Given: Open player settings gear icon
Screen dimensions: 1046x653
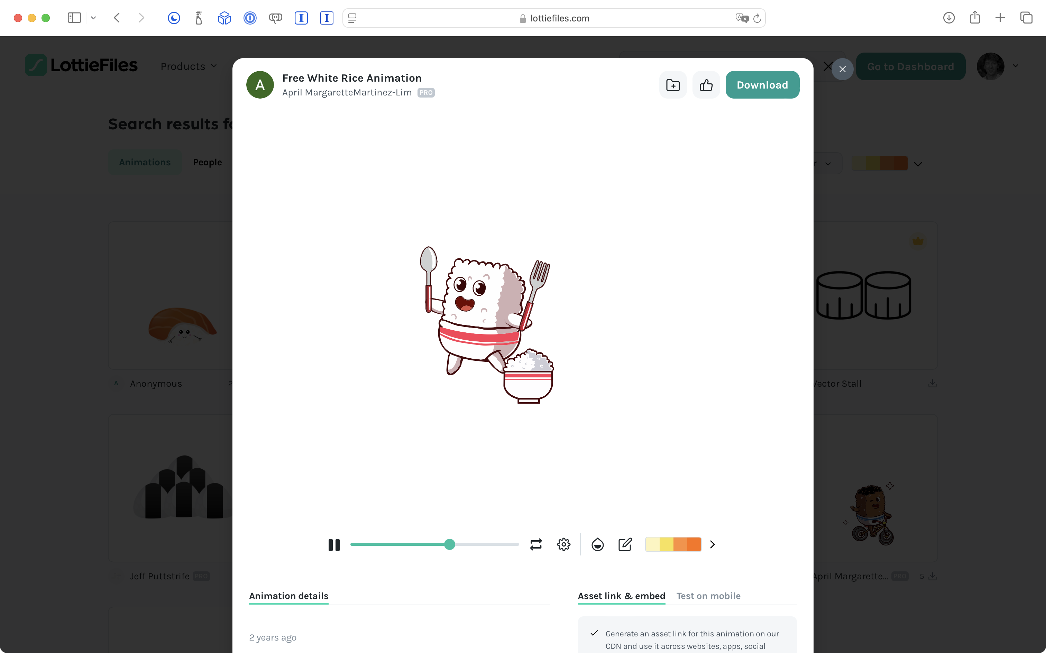Looking at the screenshot, I should [563, 545].
